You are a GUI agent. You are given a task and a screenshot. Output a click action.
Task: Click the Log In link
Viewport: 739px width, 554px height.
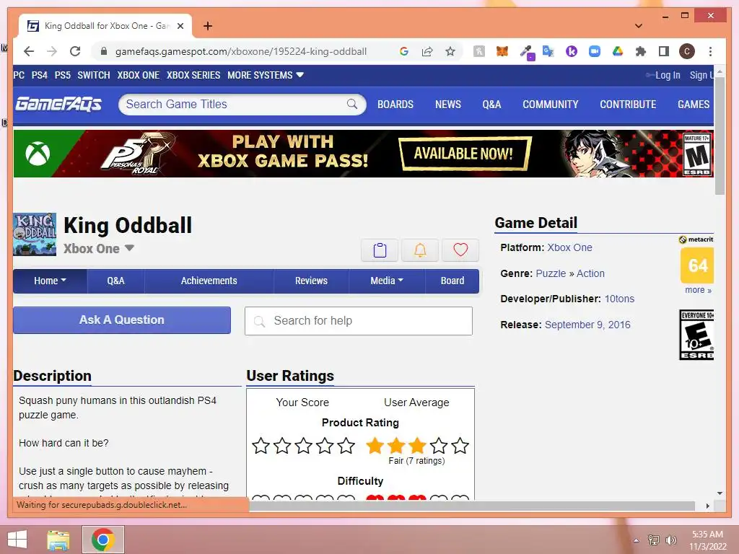click(x=668, y=75)
